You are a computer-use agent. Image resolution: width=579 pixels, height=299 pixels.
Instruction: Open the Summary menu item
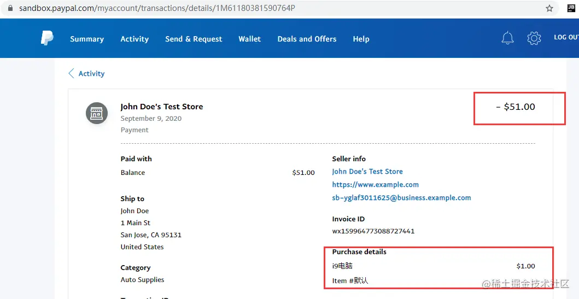click(x=87, y=39)
